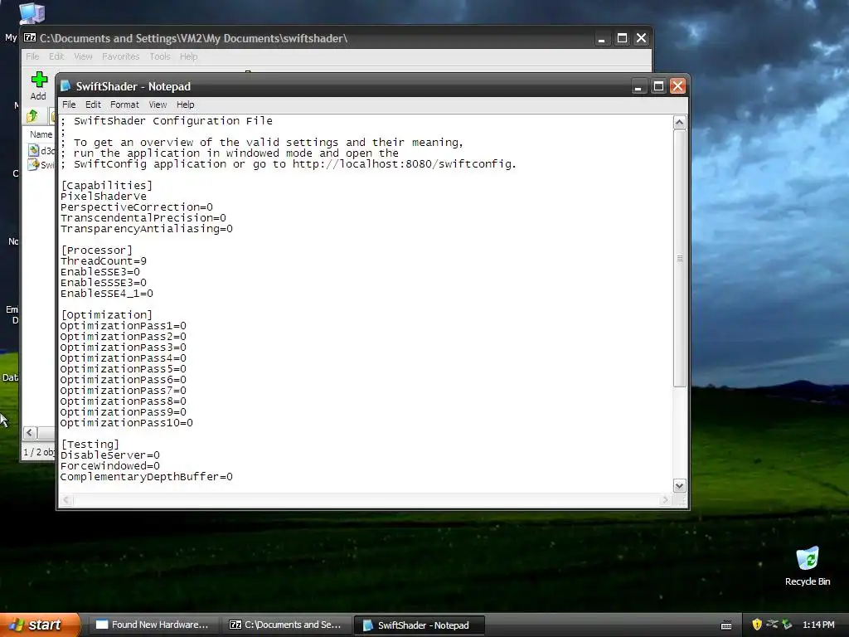Screen dimensions: 849x637
Task: Click Notepad horizontal scrollbar left arrow
Action: [x=65, y=500]
